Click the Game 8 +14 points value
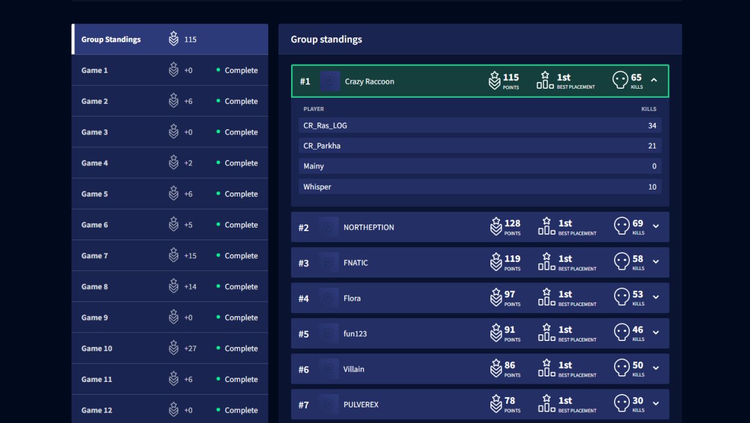Viewport: 750px width, 423px height. coord(190,287)
